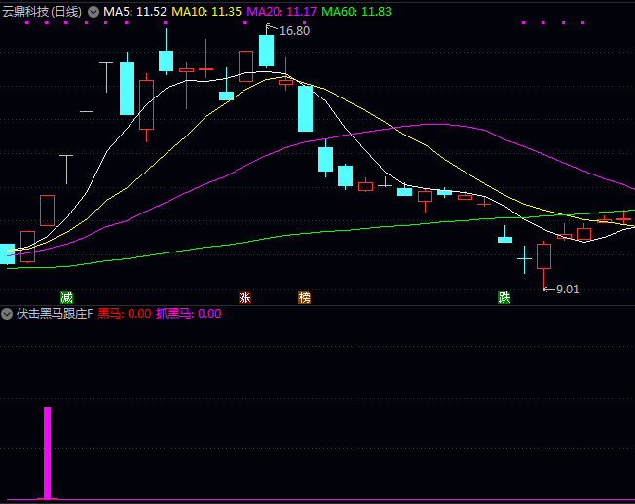Click the green 减 event marker
The width and height of the screenshot is (635, 504).
click(x=66, y=297)
